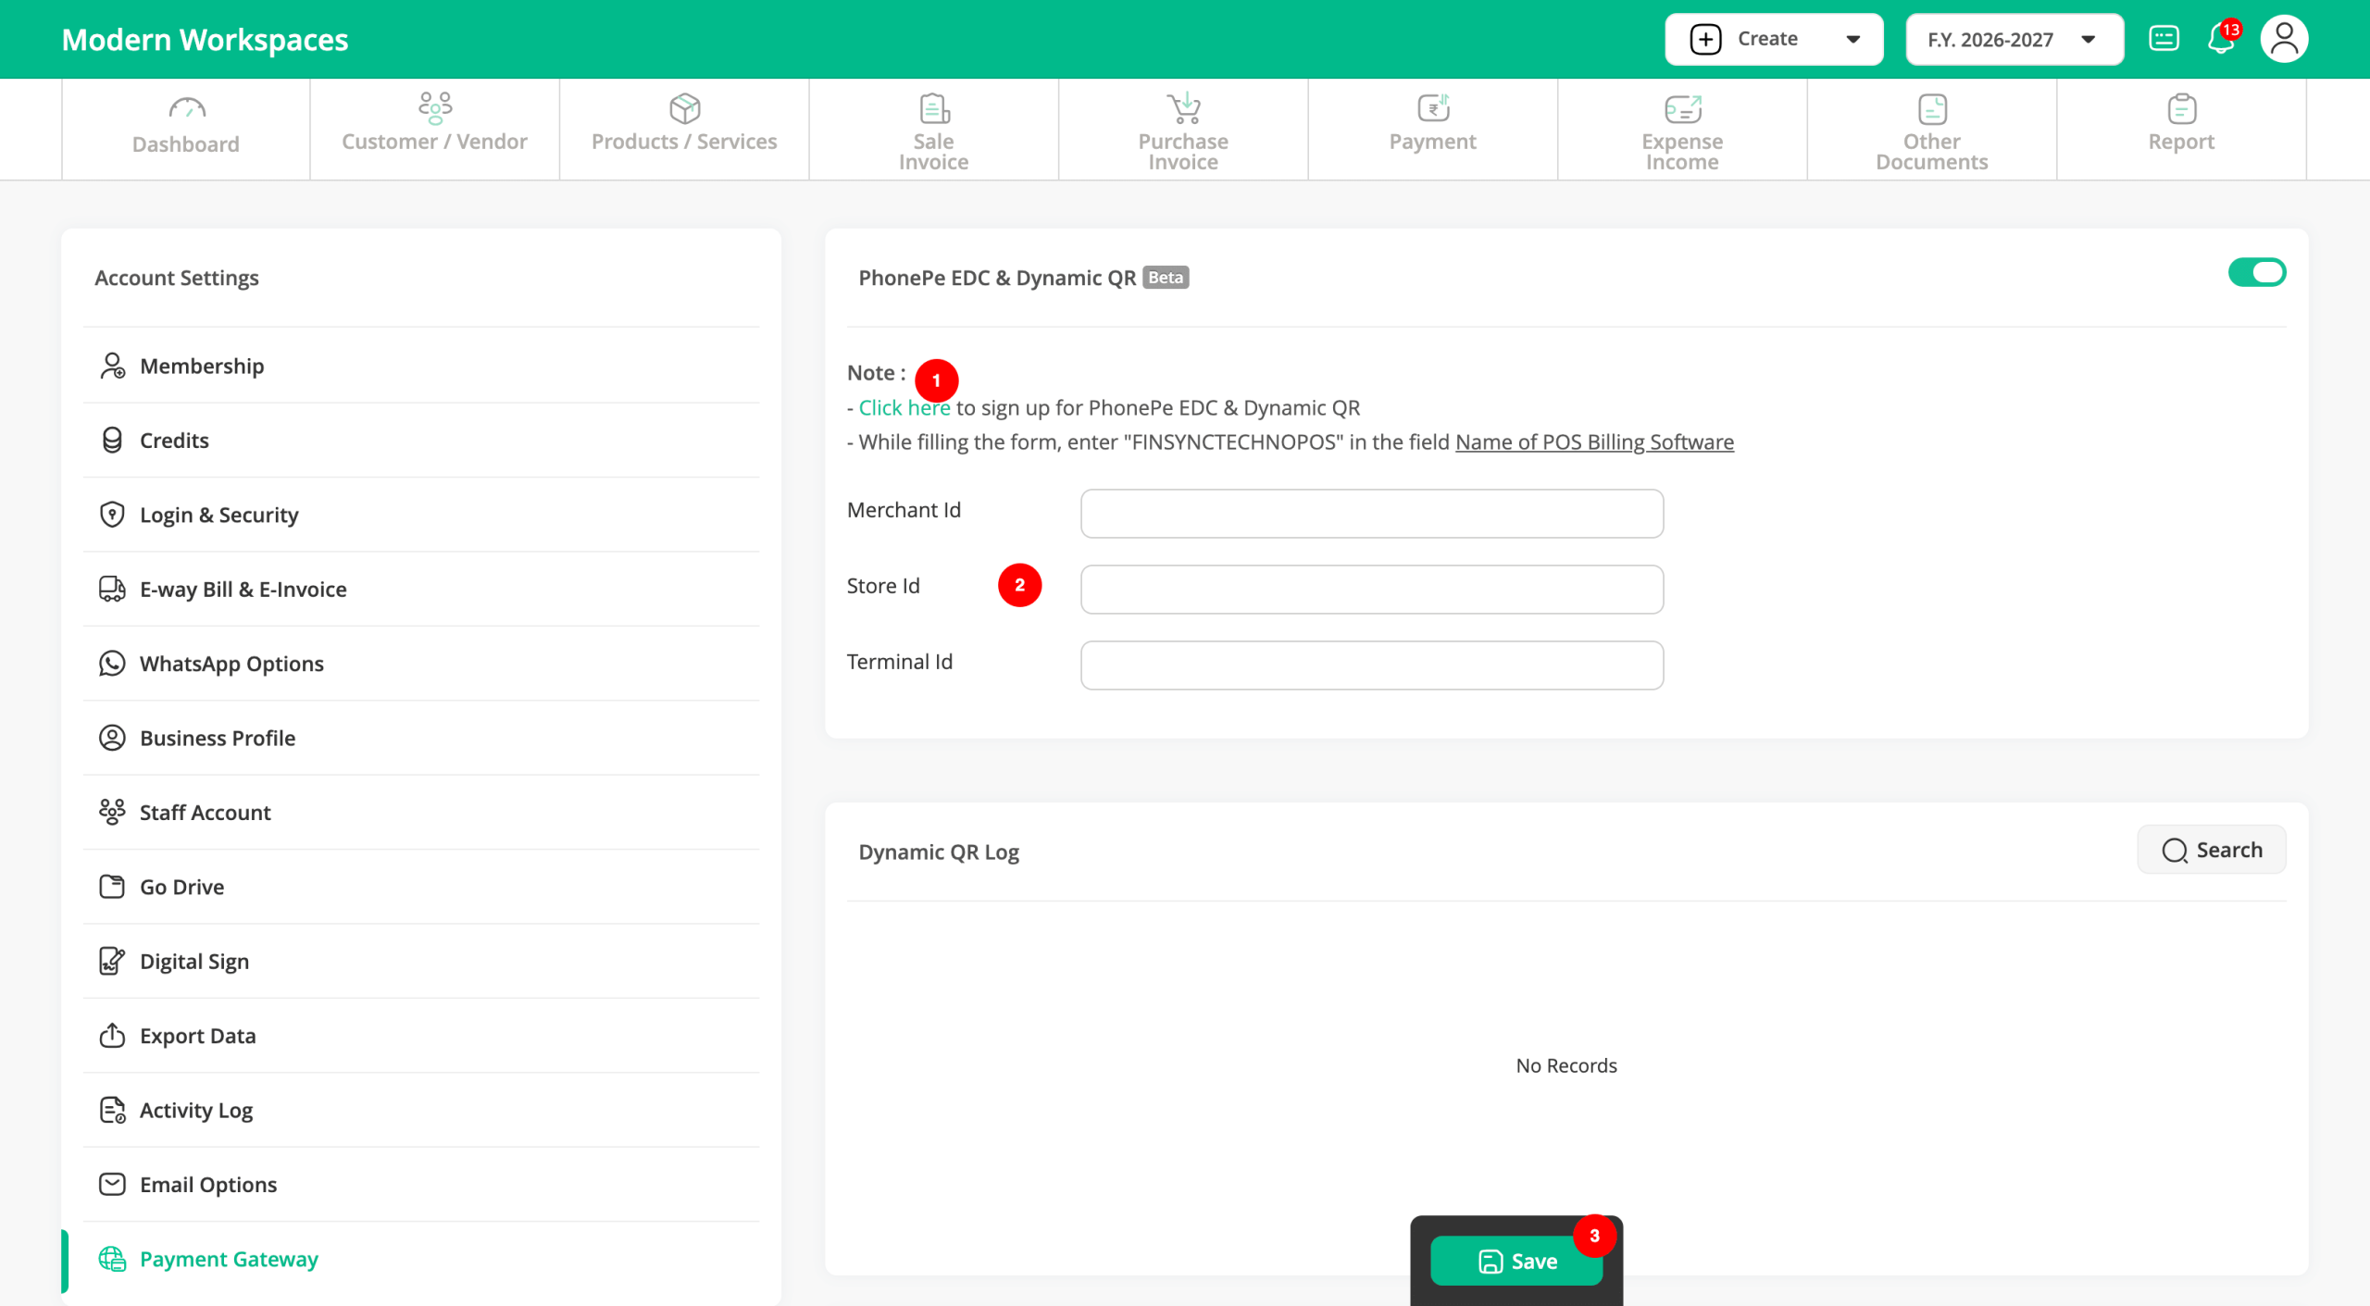Click the plus icon in Create button
The width and height of the screenshot is (2370, 1306).
tap(1705, 39)
